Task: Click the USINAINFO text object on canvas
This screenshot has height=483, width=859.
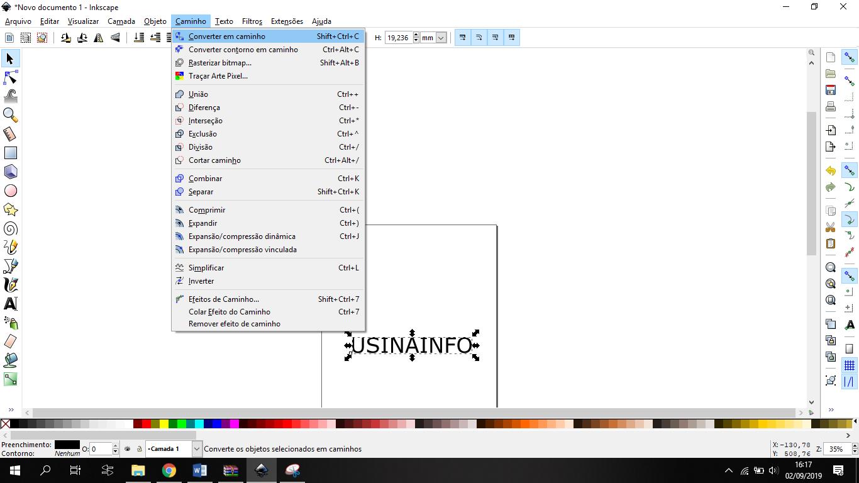Action: pyautogui.click(x=412, y=345)
